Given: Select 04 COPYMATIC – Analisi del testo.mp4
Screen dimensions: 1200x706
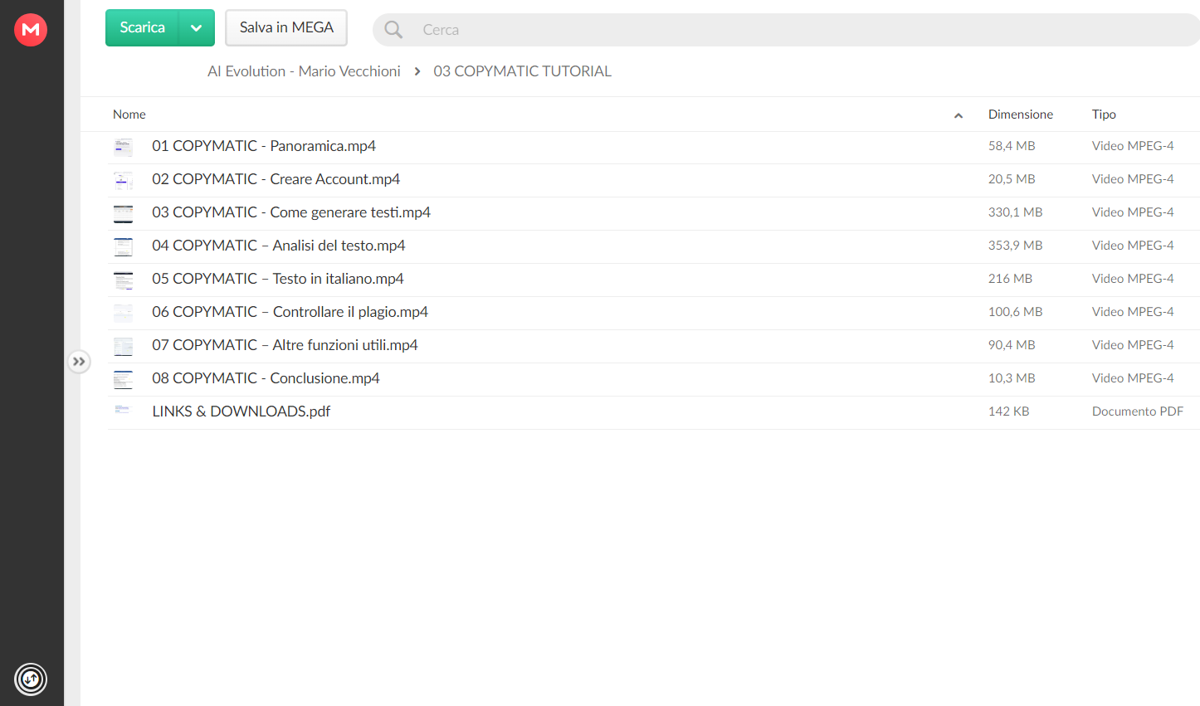Looking at the screenshot, I should click(x=279, y=246).
